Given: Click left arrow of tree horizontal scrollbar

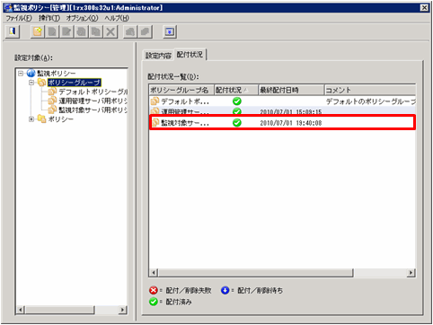Looking at the screenshot, I should (x=20, y=310).
